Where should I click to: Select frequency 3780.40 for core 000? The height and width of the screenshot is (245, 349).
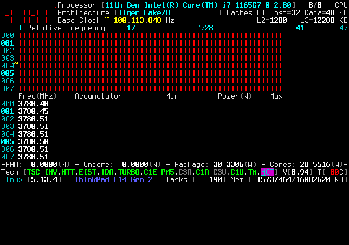point(33,104)
